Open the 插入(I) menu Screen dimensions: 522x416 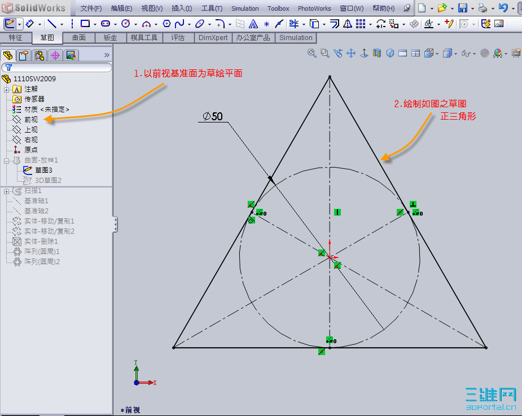[x=182, y=8]
